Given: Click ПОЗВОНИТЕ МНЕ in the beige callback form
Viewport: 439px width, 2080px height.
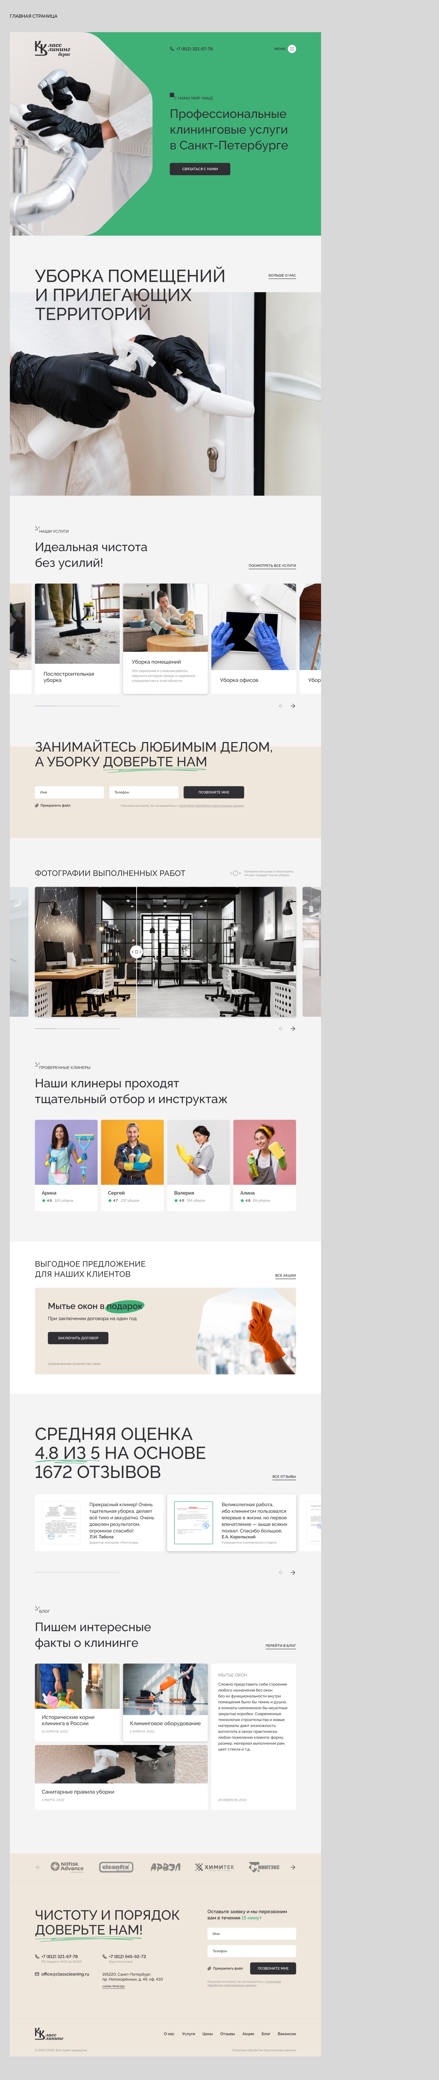Looking at the screenshot, I should tap(214, 792).
